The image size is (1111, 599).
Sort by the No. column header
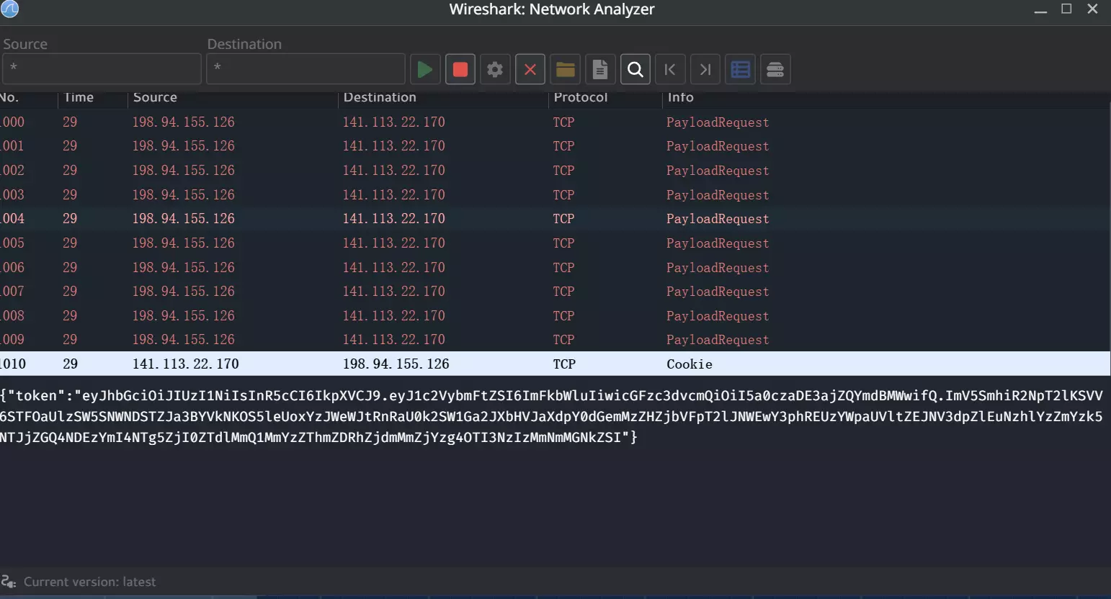[9, 97]
